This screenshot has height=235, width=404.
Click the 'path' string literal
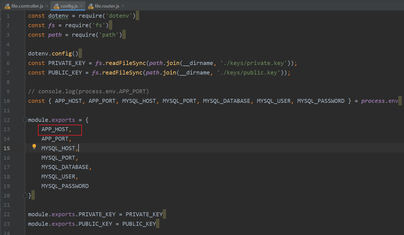[x=109, y=35]
